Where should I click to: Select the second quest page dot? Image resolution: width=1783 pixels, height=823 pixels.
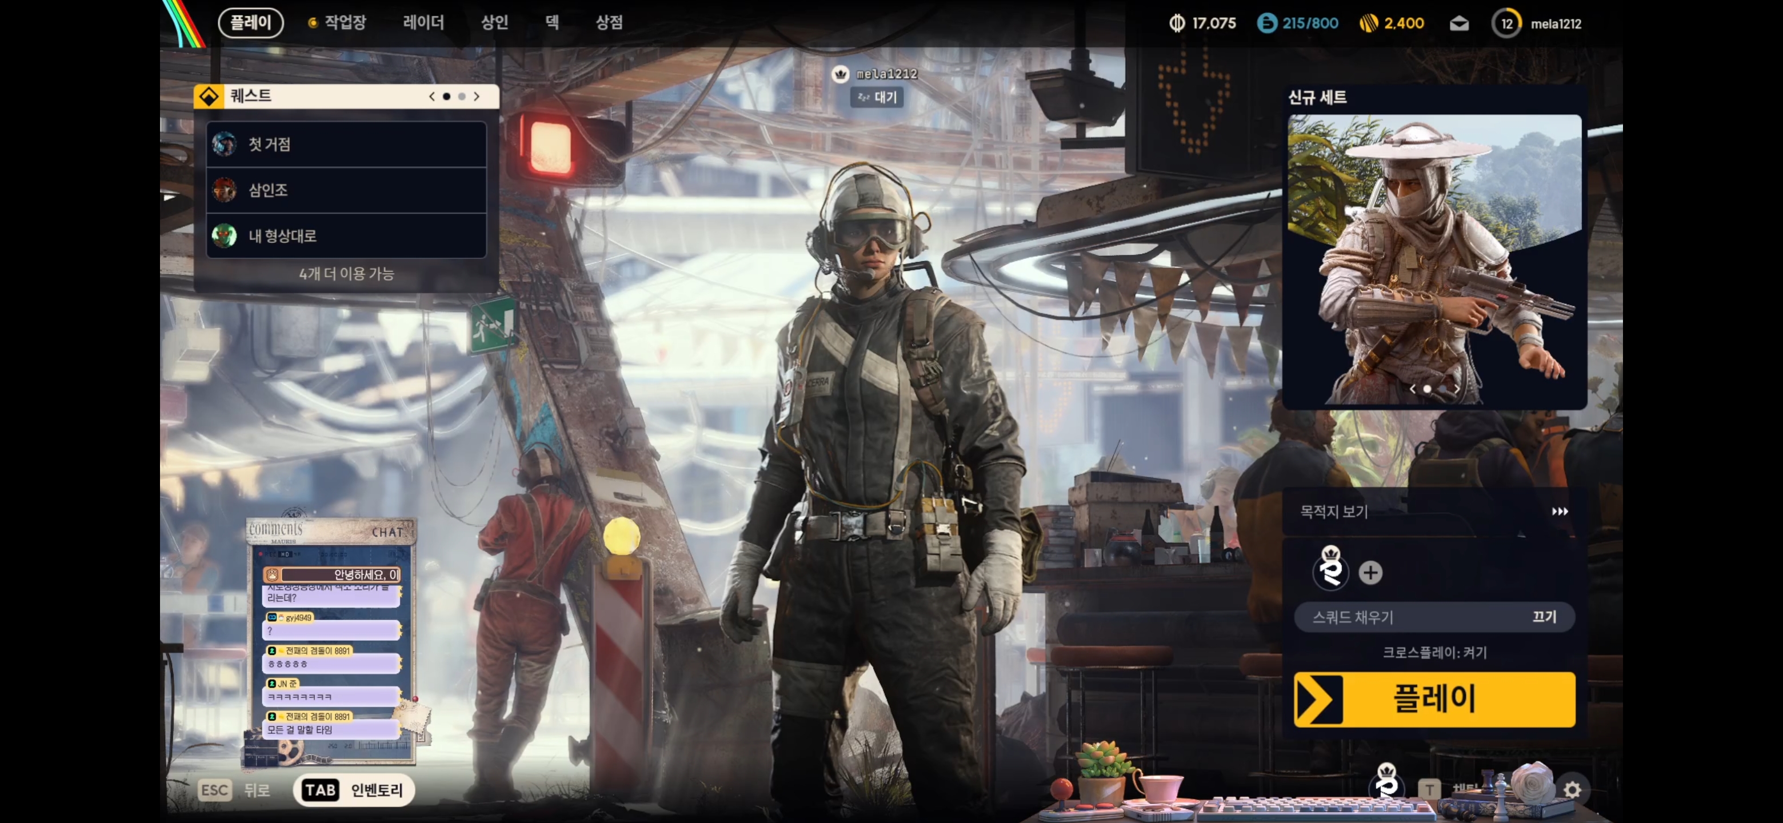point(462,97)
